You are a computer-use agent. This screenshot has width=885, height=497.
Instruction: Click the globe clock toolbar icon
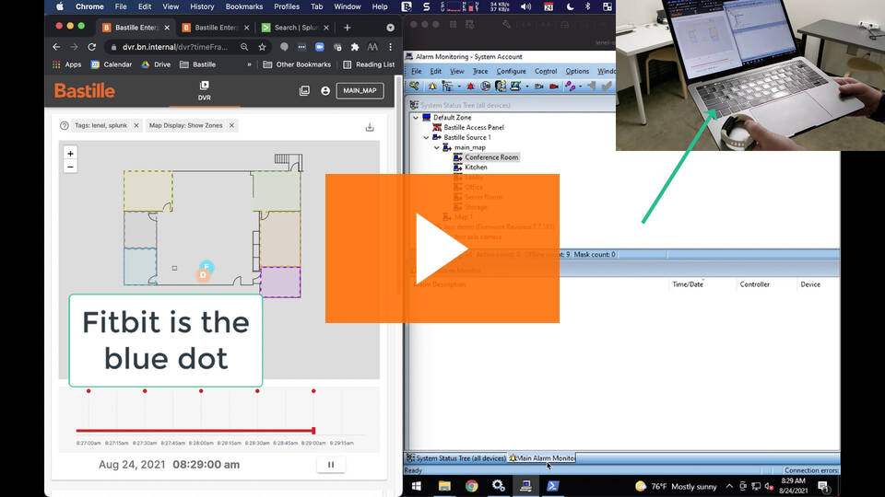point(486,87)
